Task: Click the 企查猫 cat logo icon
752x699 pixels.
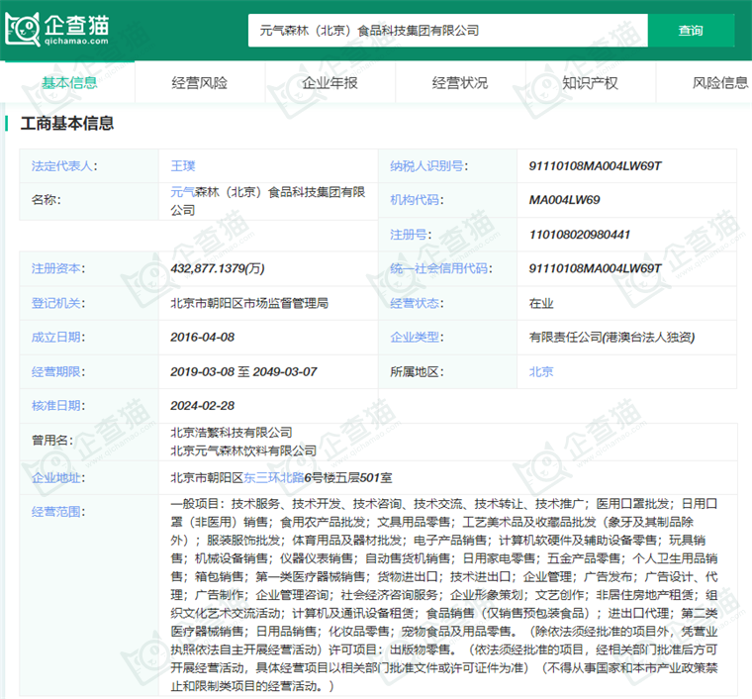Action: [x=22, y=30]
